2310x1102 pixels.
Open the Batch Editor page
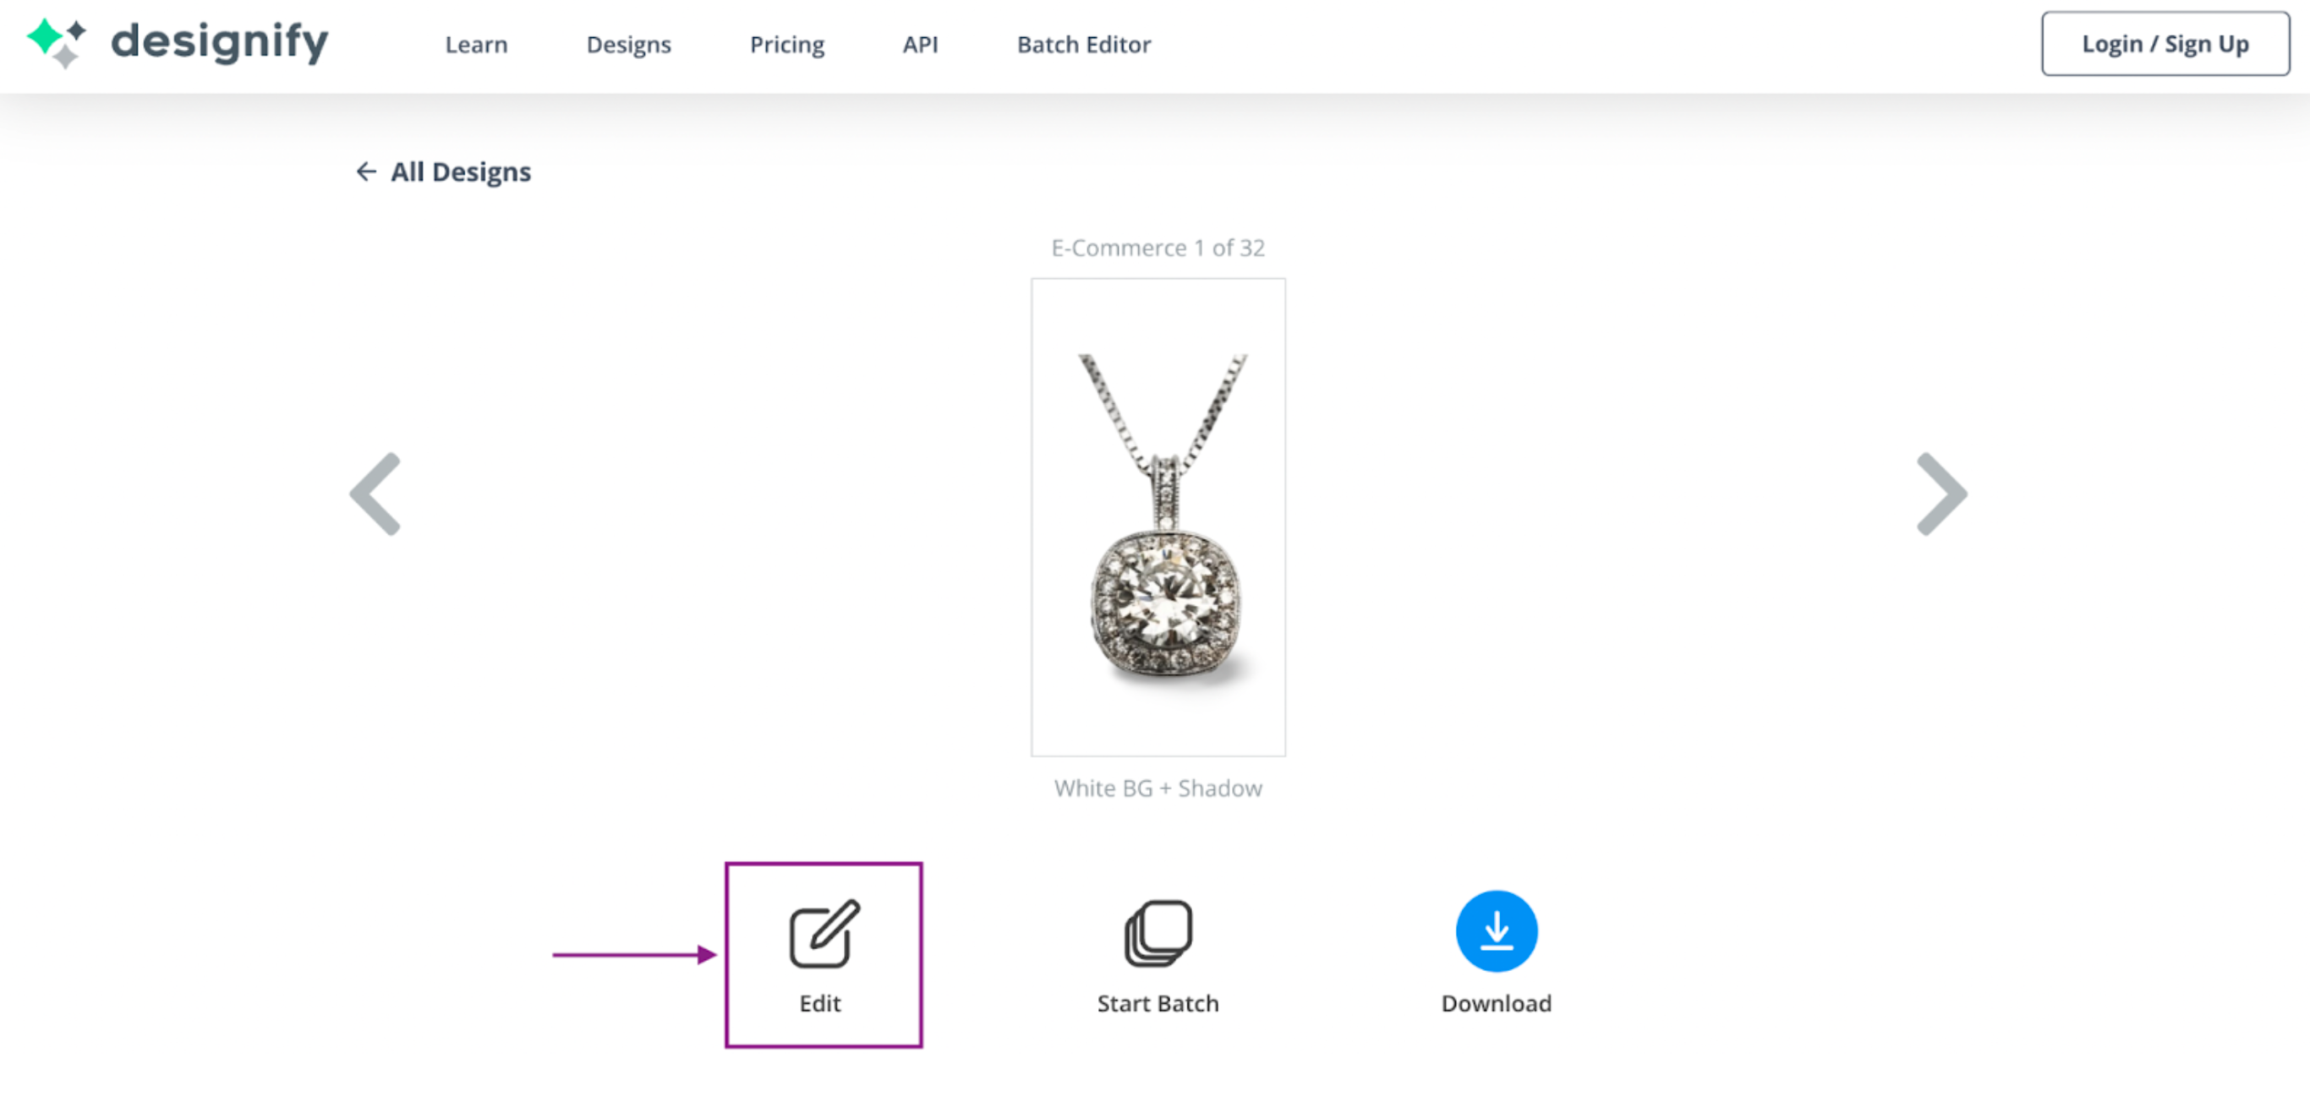(1083, 44)
